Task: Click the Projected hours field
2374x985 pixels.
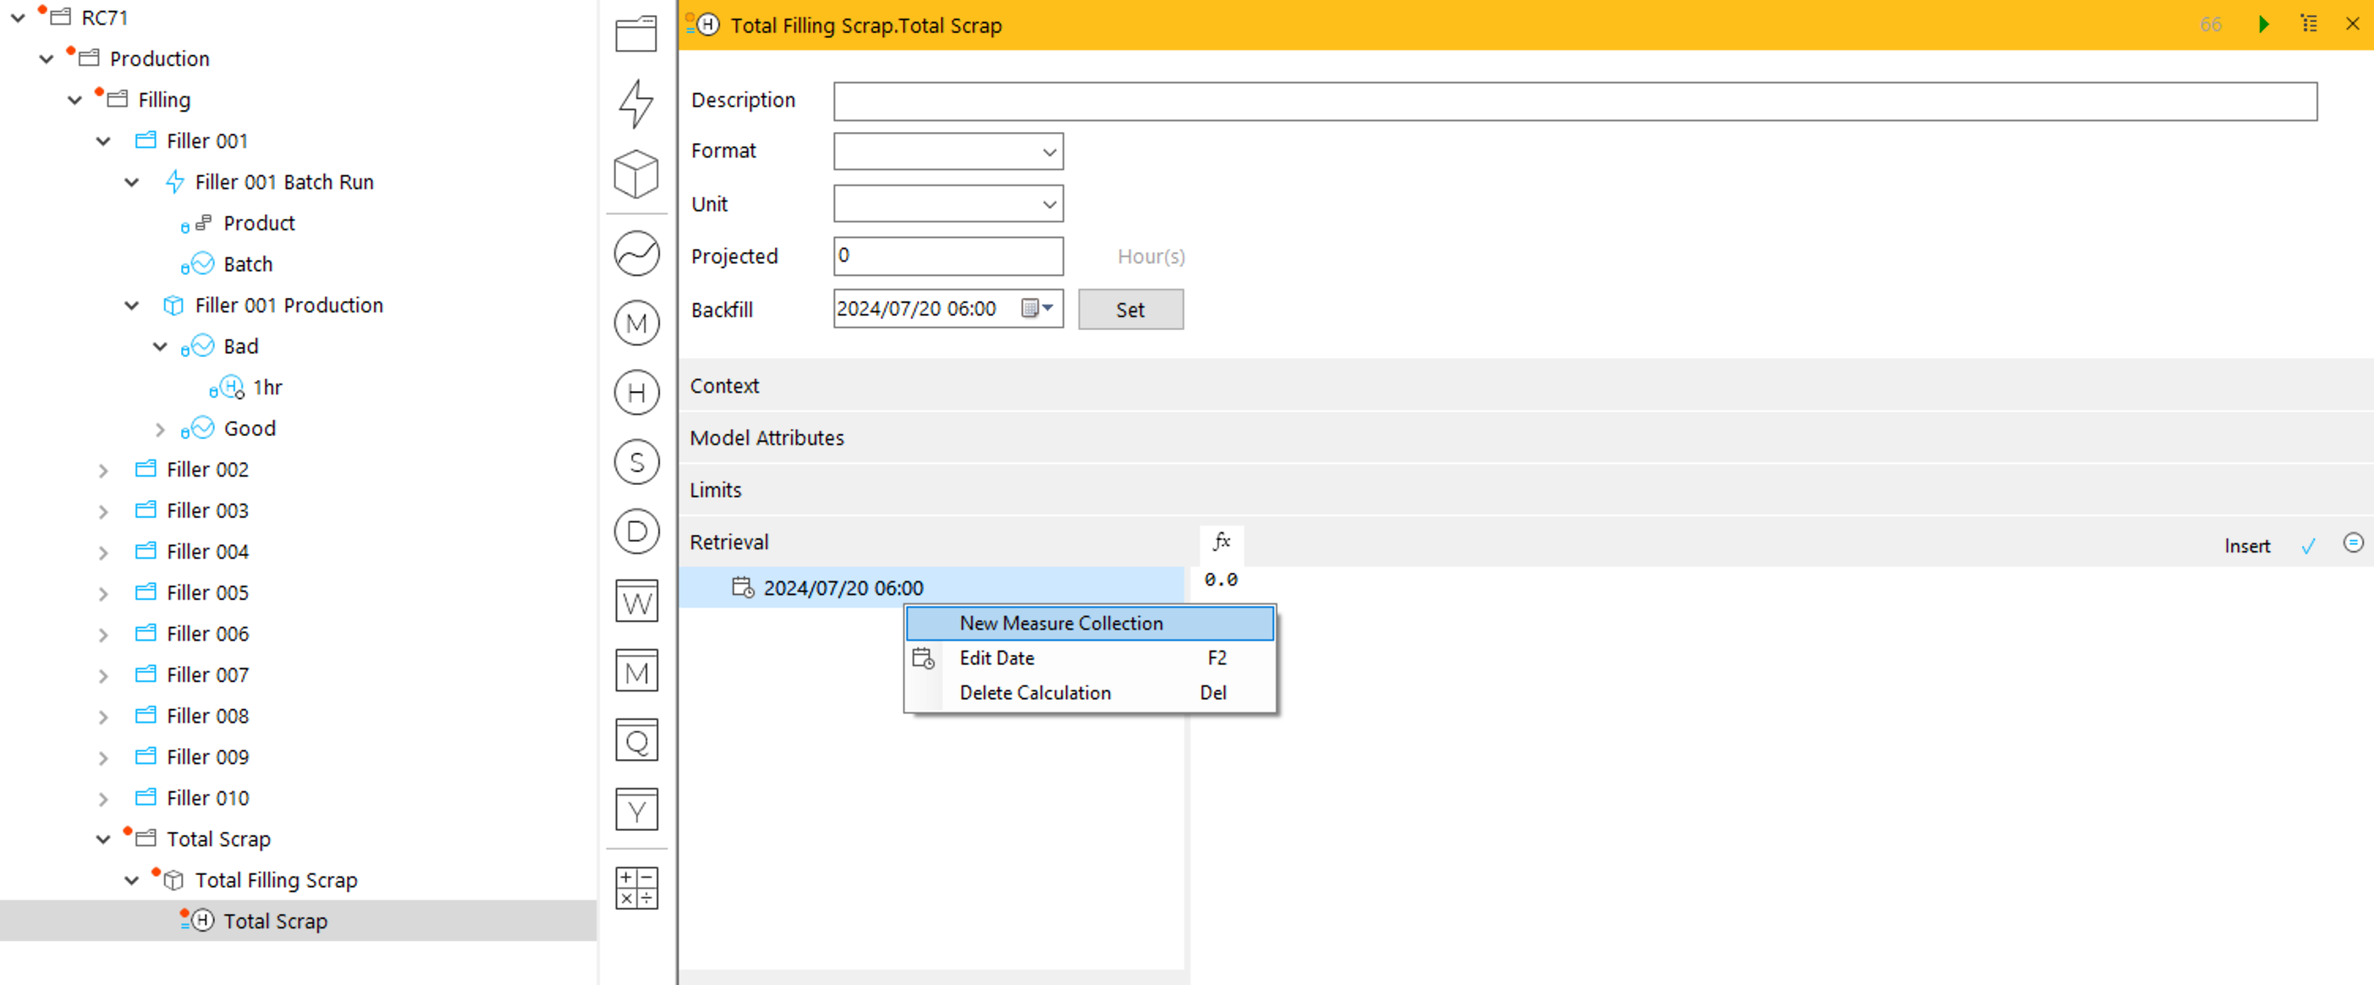Action: pyautogui.click(x=948, y=256)
